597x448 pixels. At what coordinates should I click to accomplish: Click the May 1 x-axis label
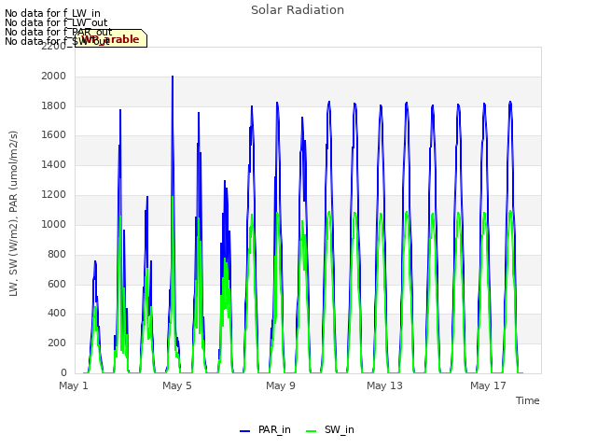point(74,385)
